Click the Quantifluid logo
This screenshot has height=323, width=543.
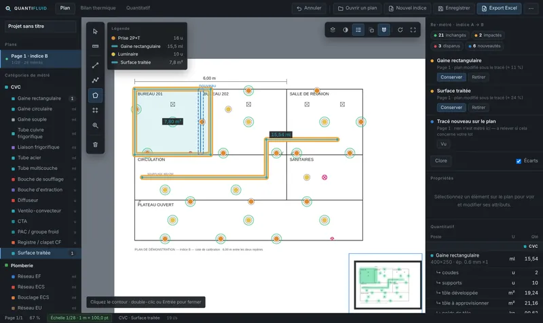(x=26, y=8)
